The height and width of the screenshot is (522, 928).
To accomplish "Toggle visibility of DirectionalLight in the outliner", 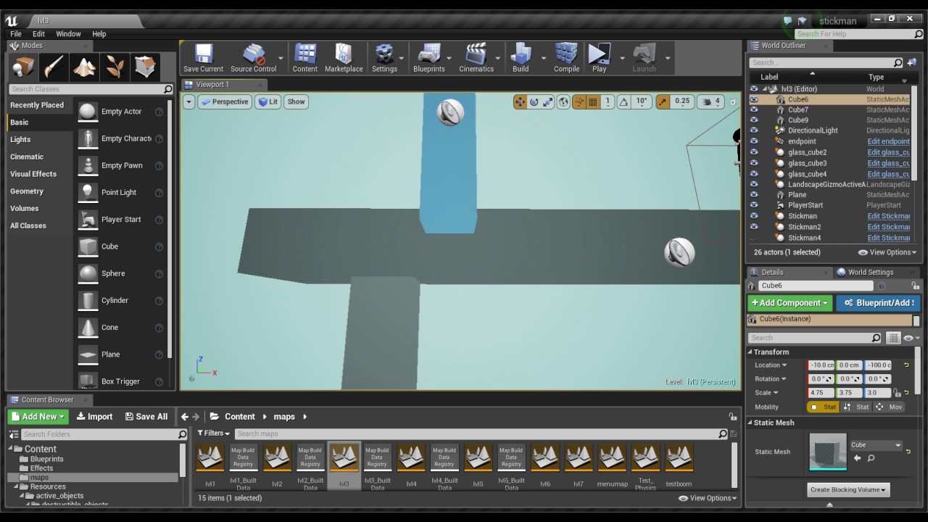I will (754, 130).
